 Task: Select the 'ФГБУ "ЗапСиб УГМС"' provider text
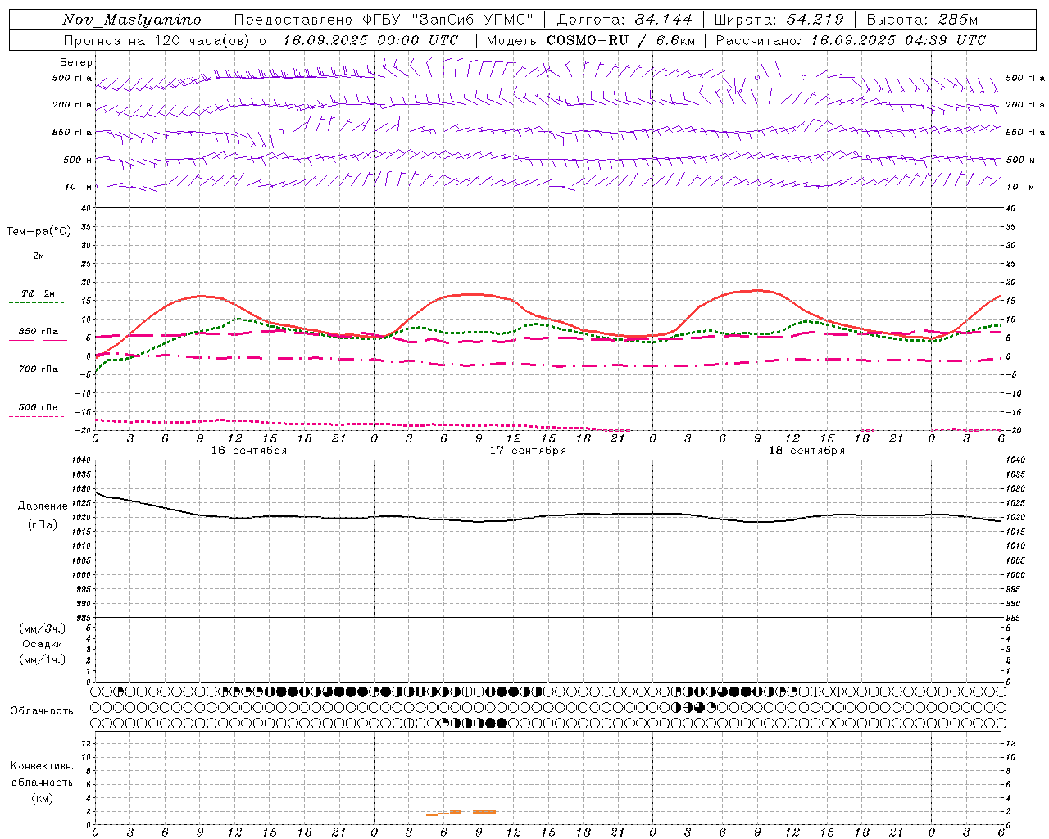(449, 20)
